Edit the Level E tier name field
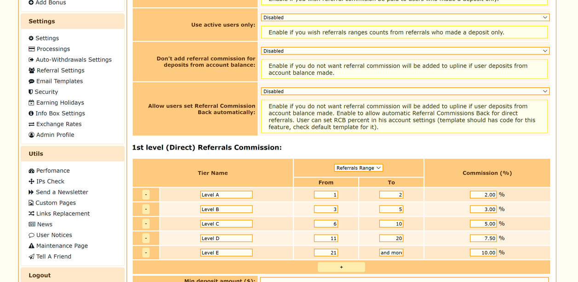Viewport: 578px width, 282px height. pos(226,253)
